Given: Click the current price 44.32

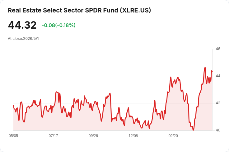Looking at the screenshot, I should pyautogui.click(x=22, y=25).
